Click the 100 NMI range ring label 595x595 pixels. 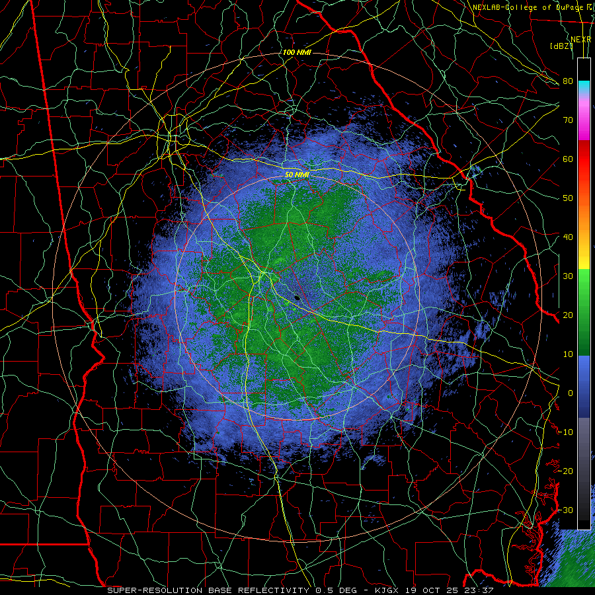pyautogui.click(x=297, y=52)
